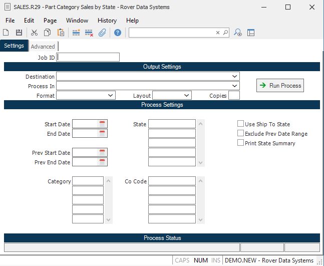Open the Start Date calendar picker
324x266 pixels.
pos(102,124)
